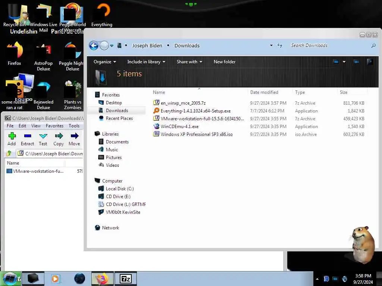The image size is (382, 286).
Task: Open Desktop in Favorites
Action: tap(114, 103)
